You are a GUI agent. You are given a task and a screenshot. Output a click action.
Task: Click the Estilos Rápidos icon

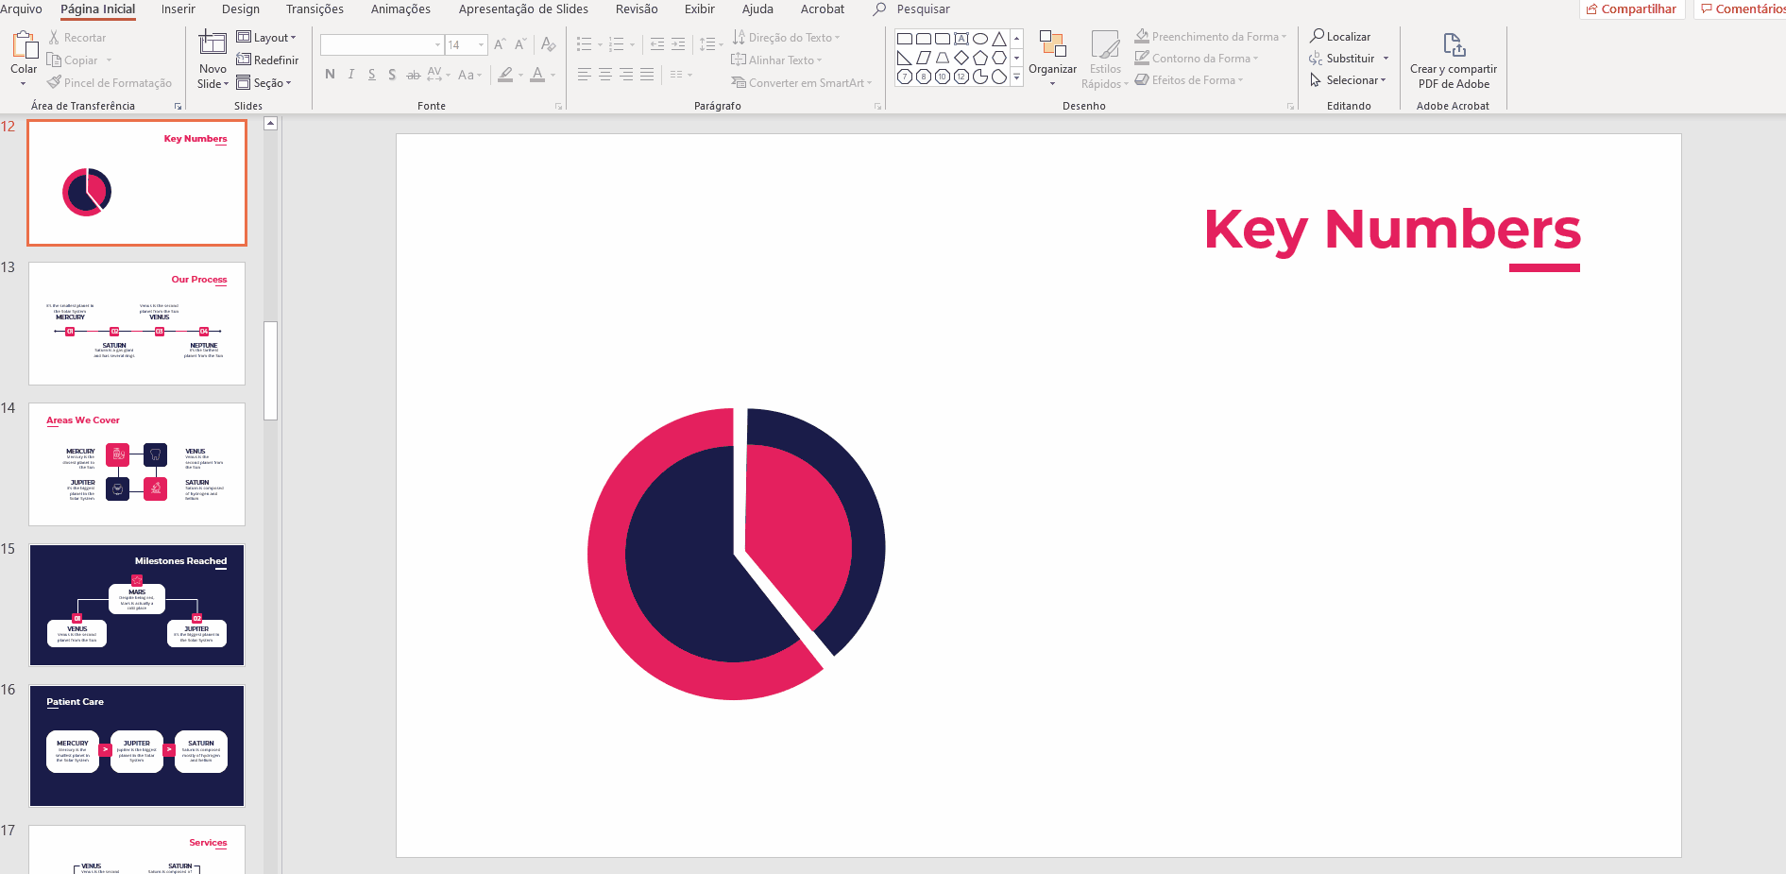coord(1105,44)
